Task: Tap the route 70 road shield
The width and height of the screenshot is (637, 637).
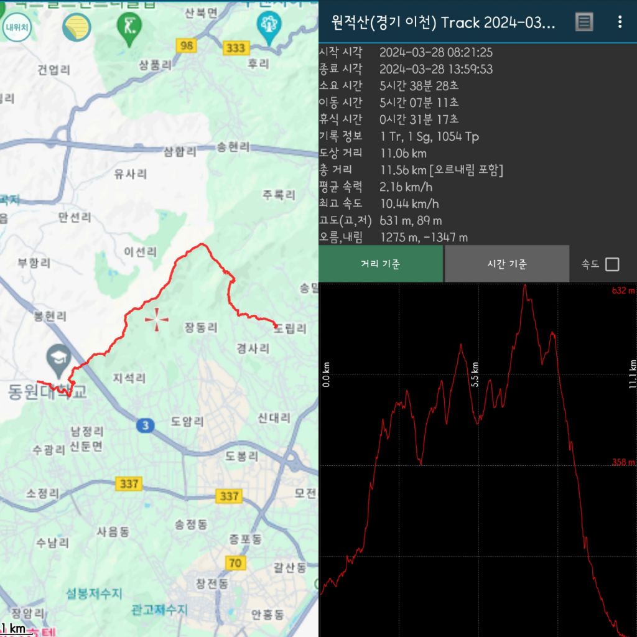Action: coord(235,563)
